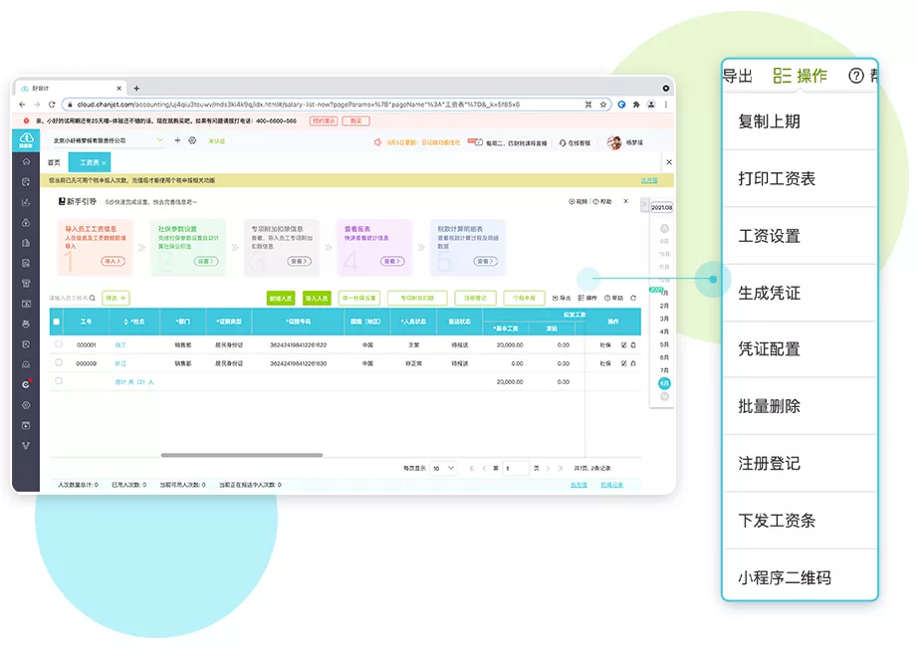Close the 工资表 tab with its X
The width and height of the screenshot is (918, 655).
pyautogui.click(x=105, y=162)
